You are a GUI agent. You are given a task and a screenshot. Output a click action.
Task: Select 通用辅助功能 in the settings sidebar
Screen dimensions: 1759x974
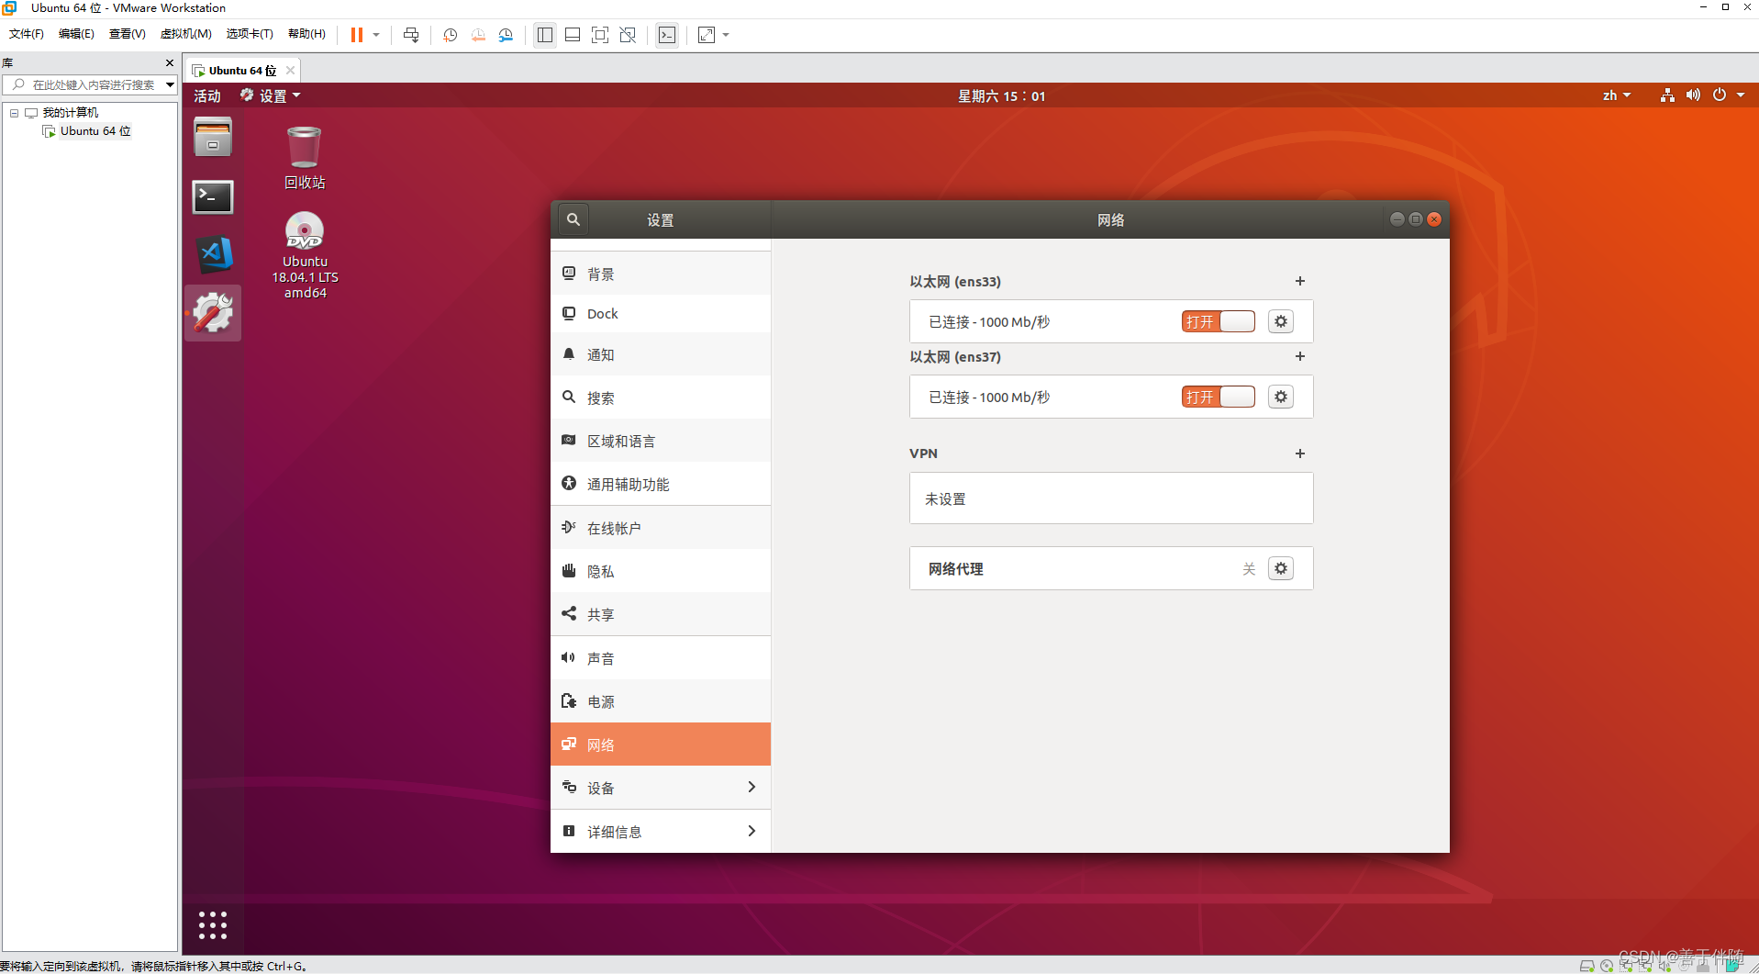click(661, 484)
